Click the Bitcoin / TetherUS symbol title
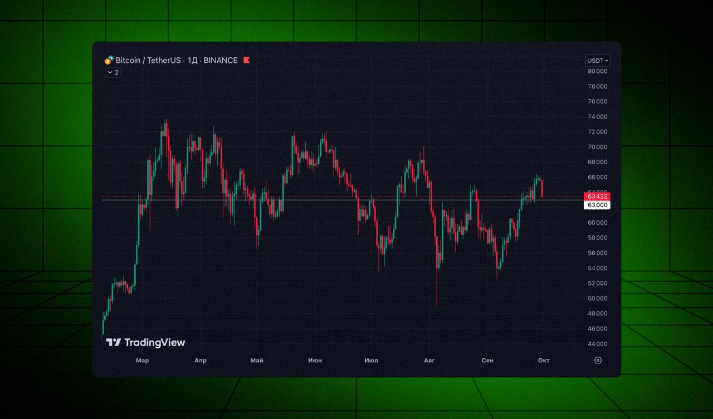Screen dimensions: 713x419 (148, 60)
